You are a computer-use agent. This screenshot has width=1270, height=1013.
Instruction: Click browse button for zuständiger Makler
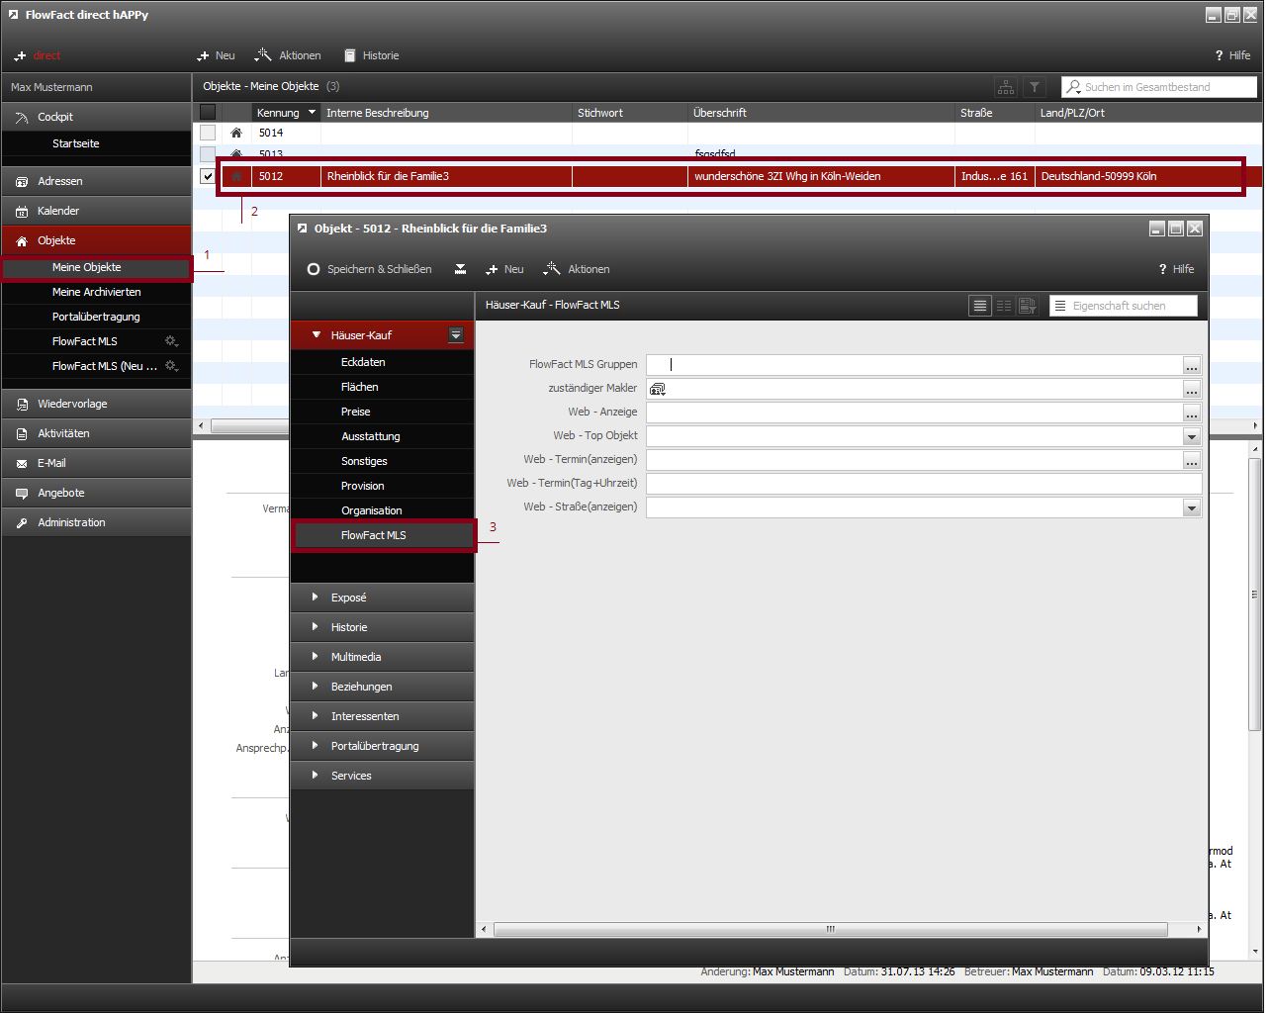[1192, 389]
